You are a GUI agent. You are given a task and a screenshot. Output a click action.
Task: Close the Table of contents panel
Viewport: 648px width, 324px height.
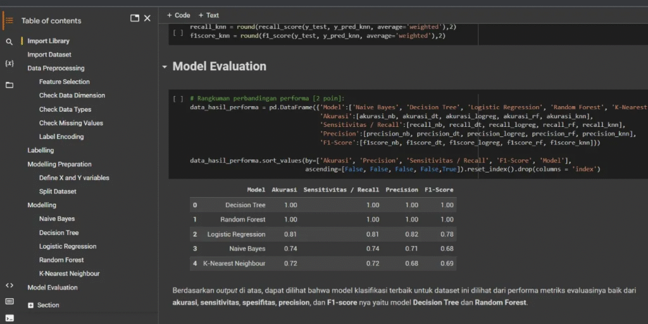tap(147, 18)
